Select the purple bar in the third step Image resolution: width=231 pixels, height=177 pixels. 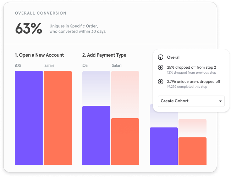164,146
